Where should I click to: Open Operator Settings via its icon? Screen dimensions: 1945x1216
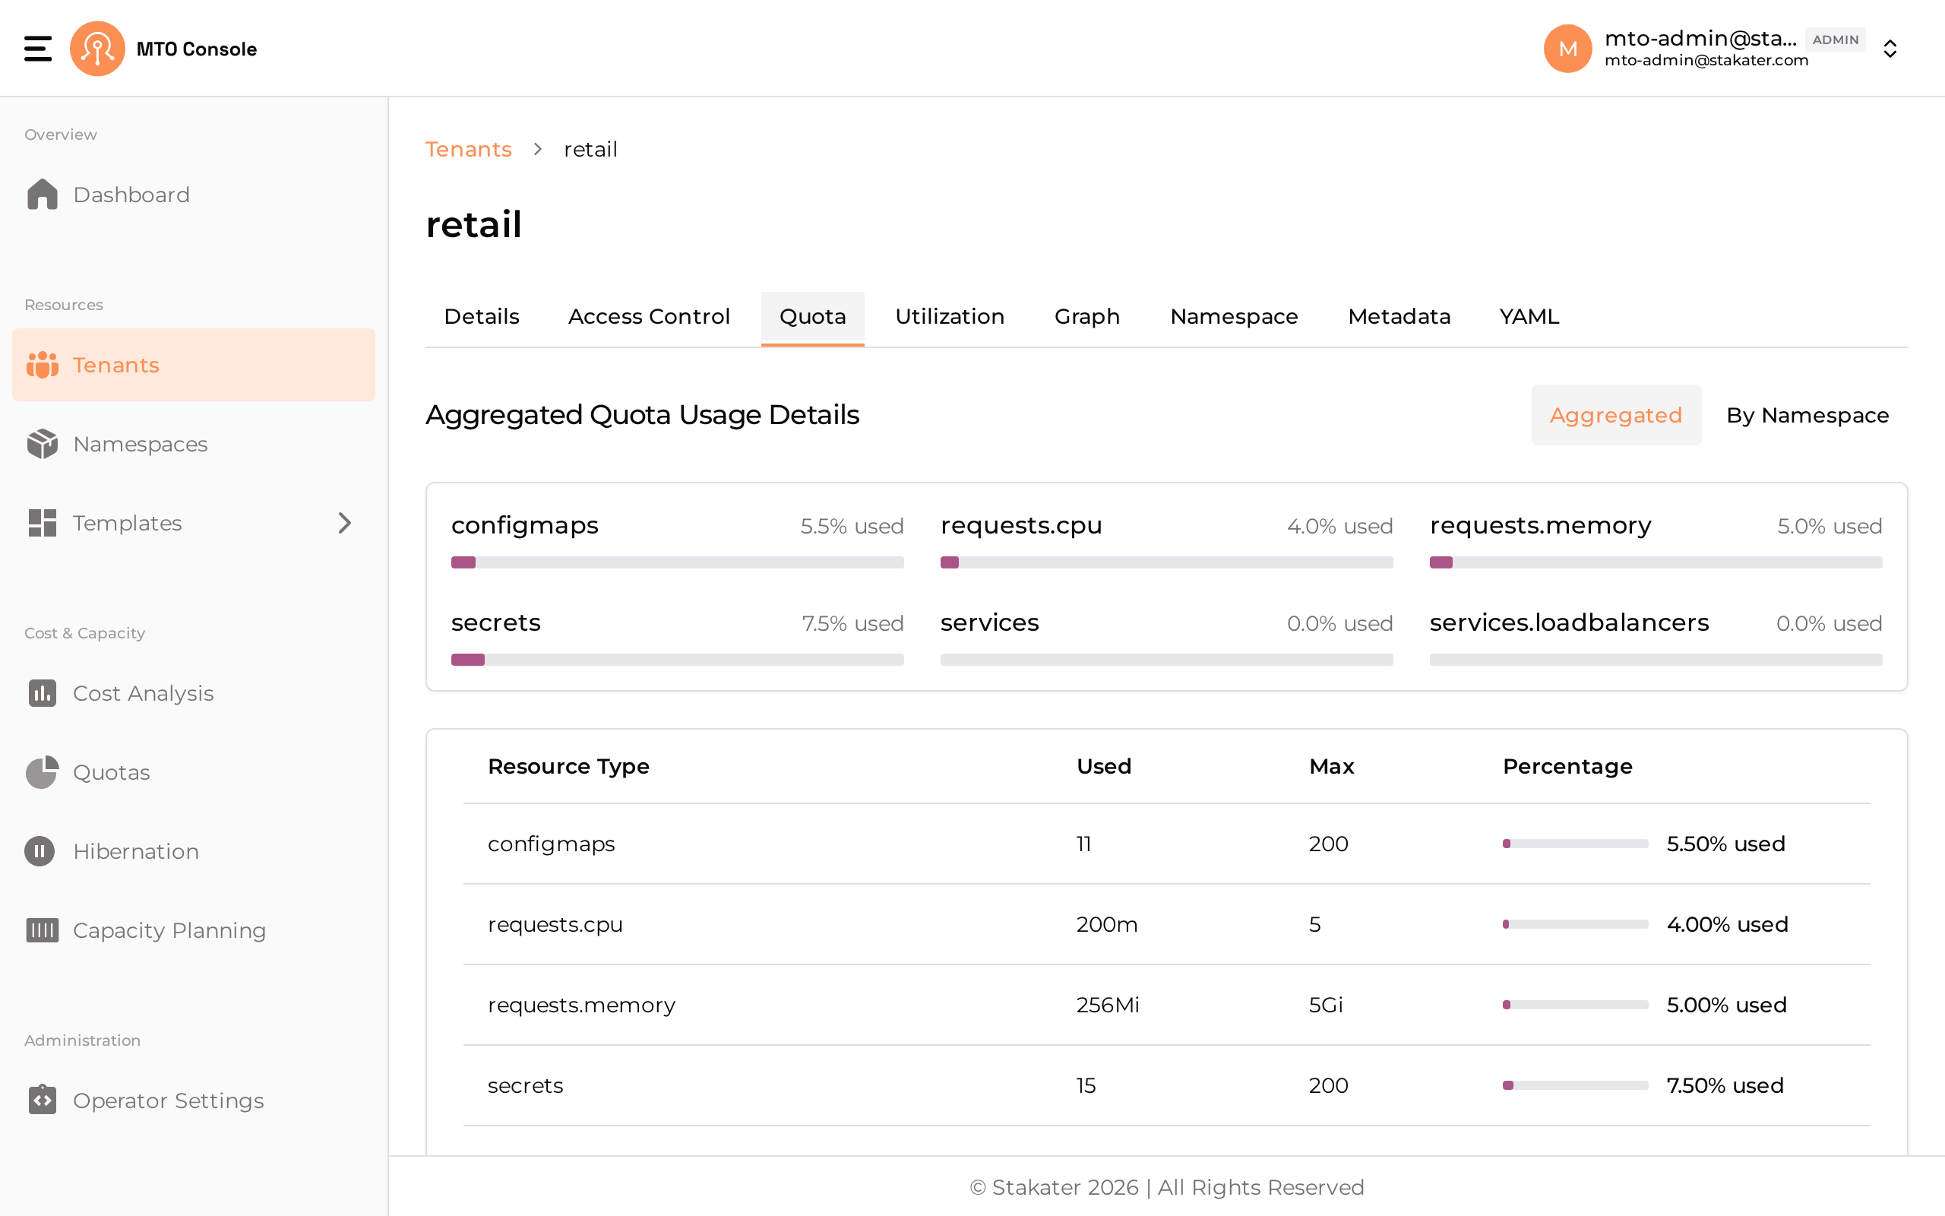tap(42, 1100)
